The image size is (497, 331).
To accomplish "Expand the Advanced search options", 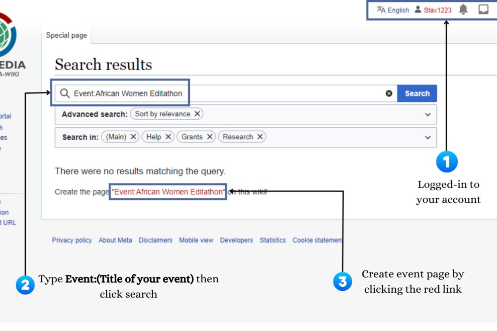I will tap(427, 114).
